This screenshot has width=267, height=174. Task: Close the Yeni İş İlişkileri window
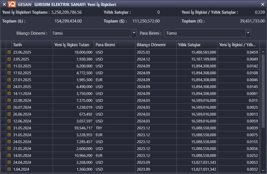coord(263,4)
